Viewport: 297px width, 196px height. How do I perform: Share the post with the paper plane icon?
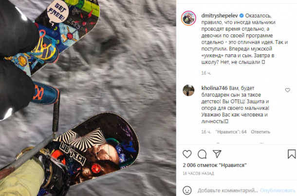pyautogui.click(x=217, y=154)
